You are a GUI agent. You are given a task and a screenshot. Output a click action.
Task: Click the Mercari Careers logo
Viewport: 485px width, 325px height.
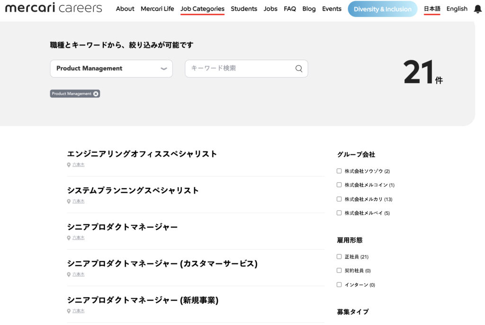(54, 8)
